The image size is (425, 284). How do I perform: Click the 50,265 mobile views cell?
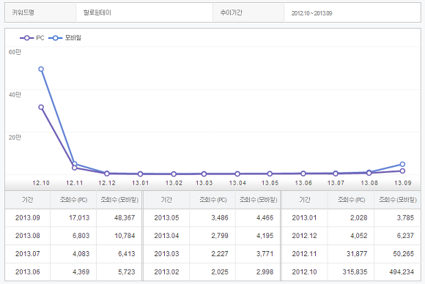397,254
